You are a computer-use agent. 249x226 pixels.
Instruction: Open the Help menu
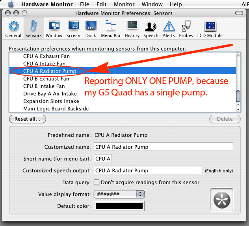coord(176,4)
